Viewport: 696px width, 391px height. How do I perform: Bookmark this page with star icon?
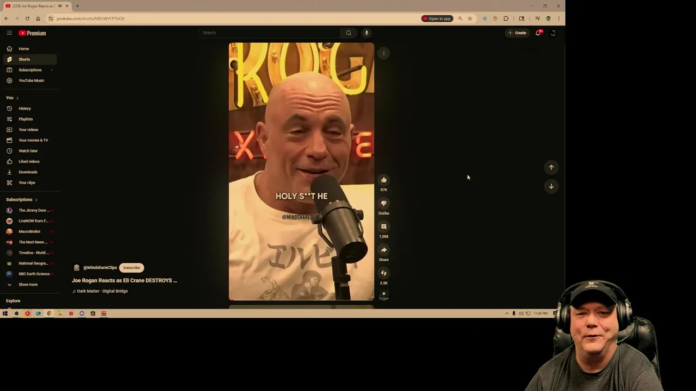click(470, 18)
